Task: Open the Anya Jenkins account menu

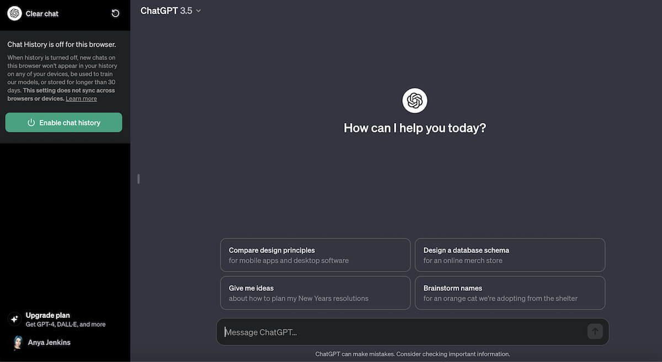Action: click(65, 343)
